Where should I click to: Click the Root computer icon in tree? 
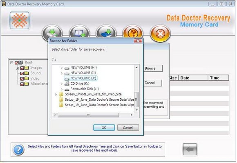click(x=21, y=62)
